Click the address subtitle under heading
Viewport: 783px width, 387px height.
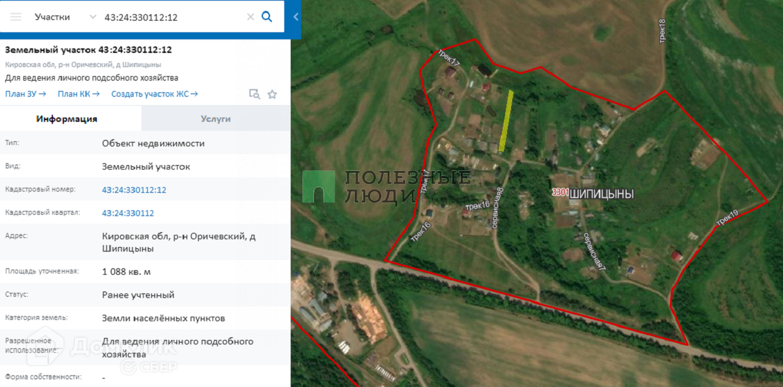83,64
